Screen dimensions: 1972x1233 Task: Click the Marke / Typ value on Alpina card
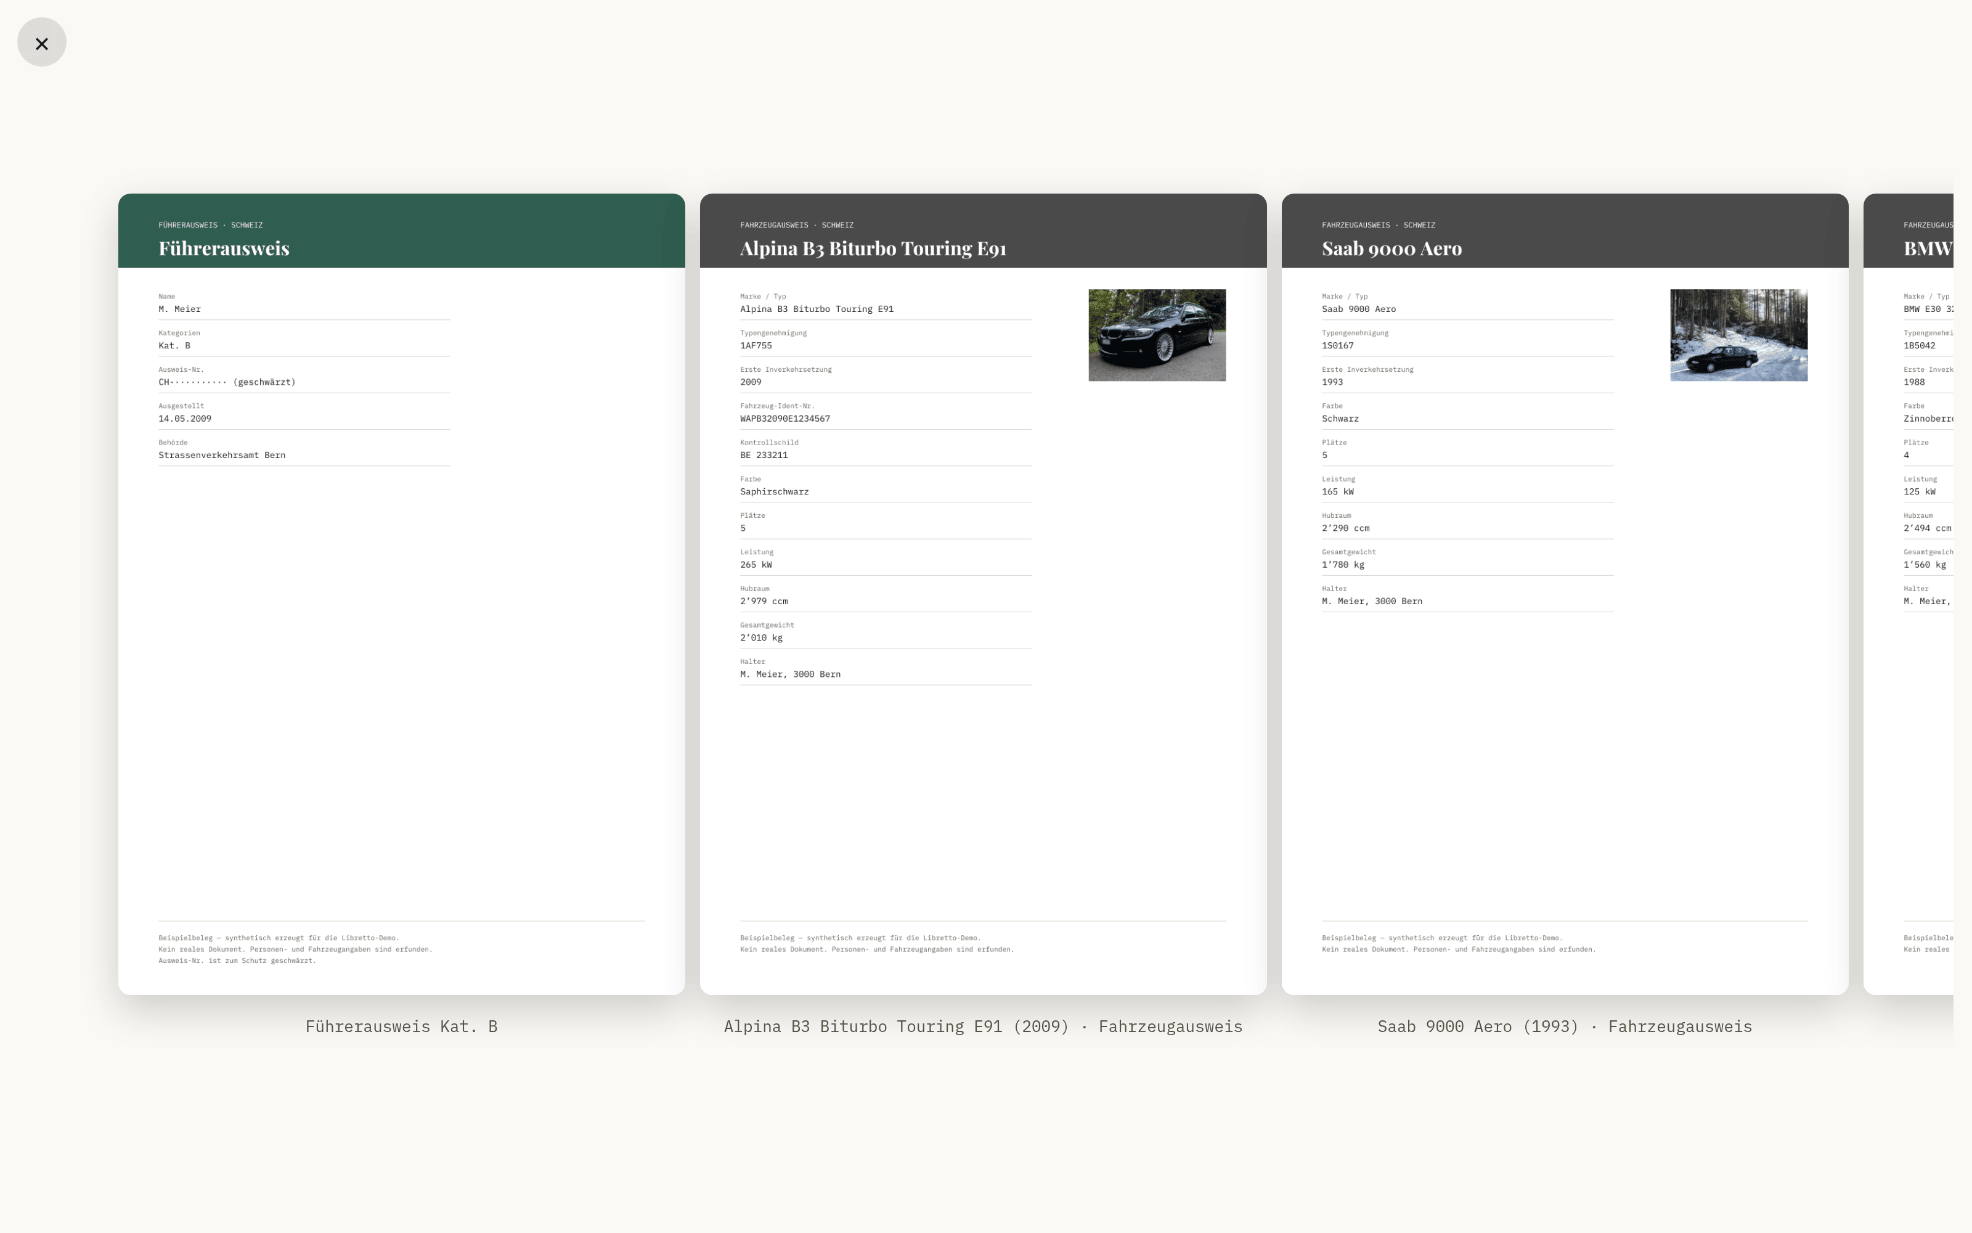817,309
